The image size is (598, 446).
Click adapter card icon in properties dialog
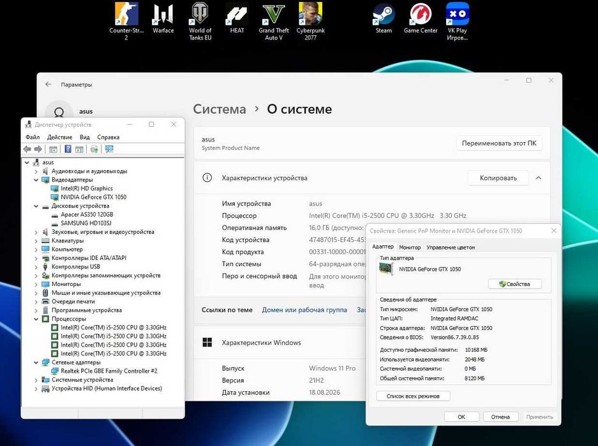(386, 269)
